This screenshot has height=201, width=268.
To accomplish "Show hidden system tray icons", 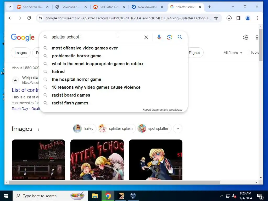I will coord(221,196).
